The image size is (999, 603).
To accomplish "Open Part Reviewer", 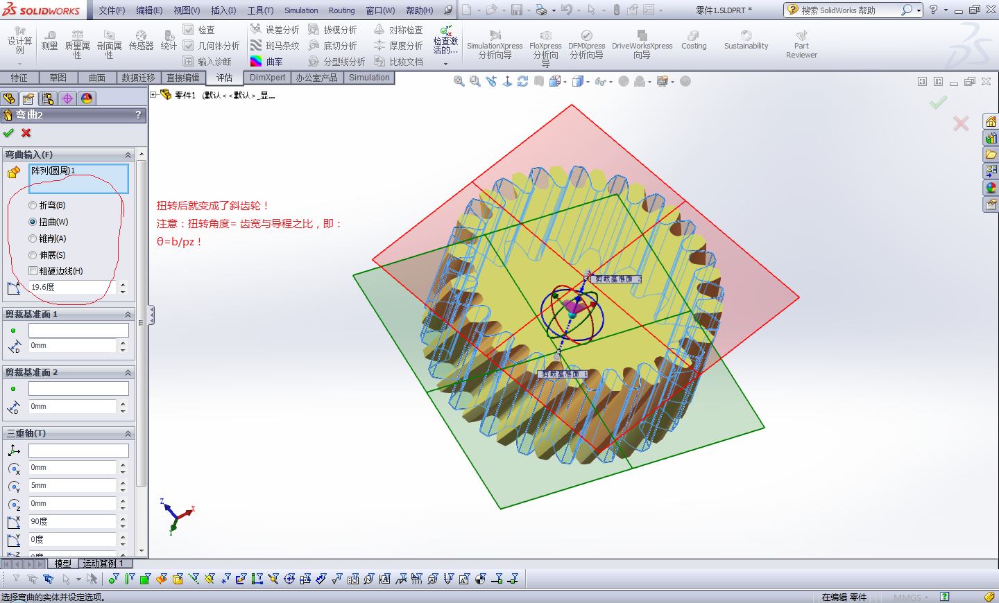I will (801, 44).
